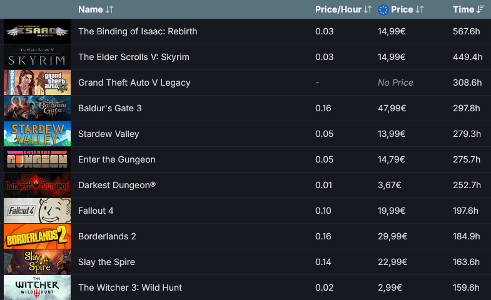The image size is (491, 300).
Task: Select 'The Binding of Isaac: Rebirth' name
Action: 138,31
